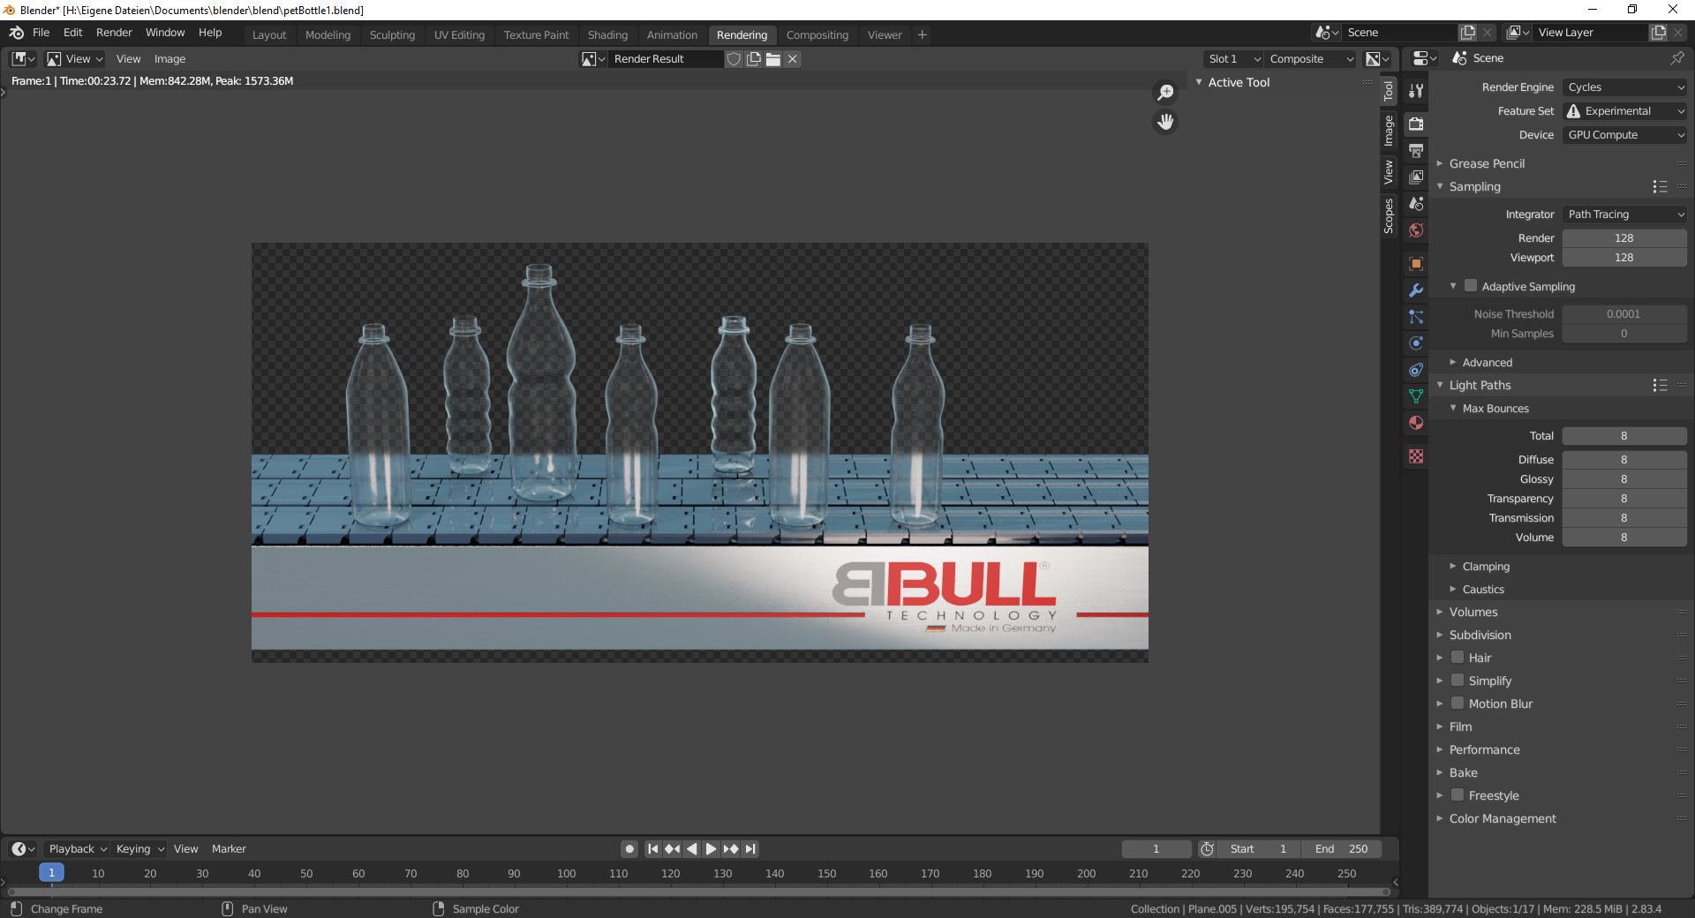Viewport: 1695px width, 918px height.
Task: Open the Physics properties tab
Action: click(x=1416, y=343)
